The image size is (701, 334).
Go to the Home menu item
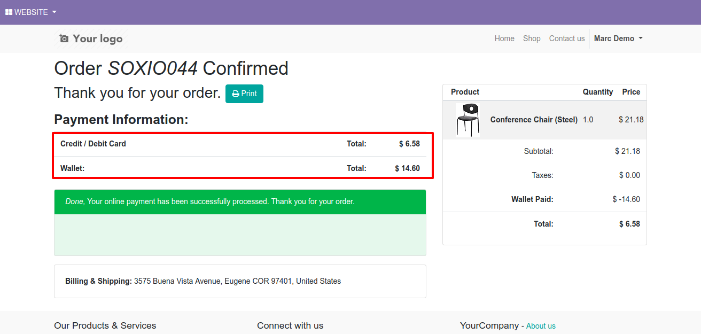[x=504, y=38]
